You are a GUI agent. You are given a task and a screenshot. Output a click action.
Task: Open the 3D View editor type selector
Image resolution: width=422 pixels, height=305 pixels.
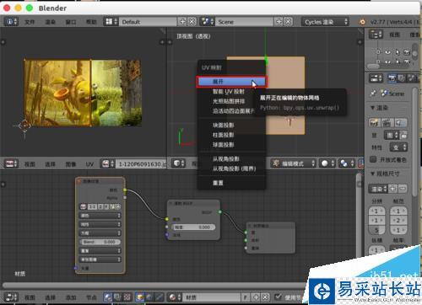tap(178, 163)
